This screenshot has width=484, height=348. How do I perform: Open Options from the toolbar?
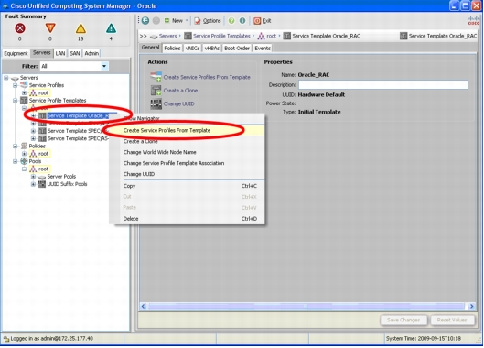[208, 21]
